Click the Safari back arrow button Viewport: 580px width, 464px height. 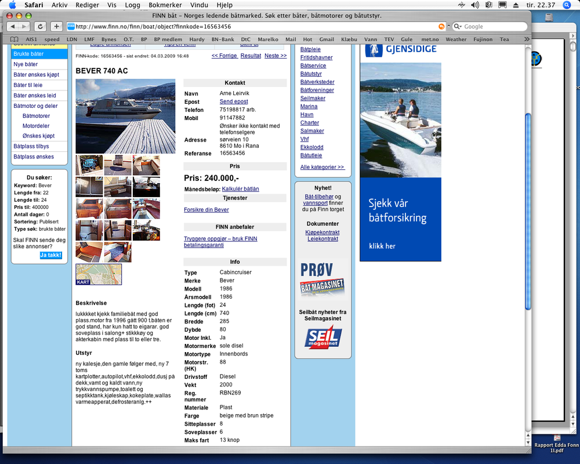tap(13, 26)
